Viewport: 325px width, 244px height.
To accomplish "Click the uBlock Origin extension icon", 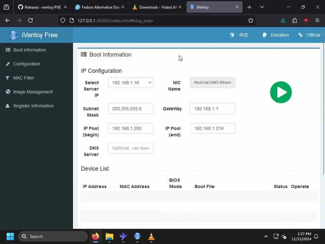I will (x=306, y=20).
